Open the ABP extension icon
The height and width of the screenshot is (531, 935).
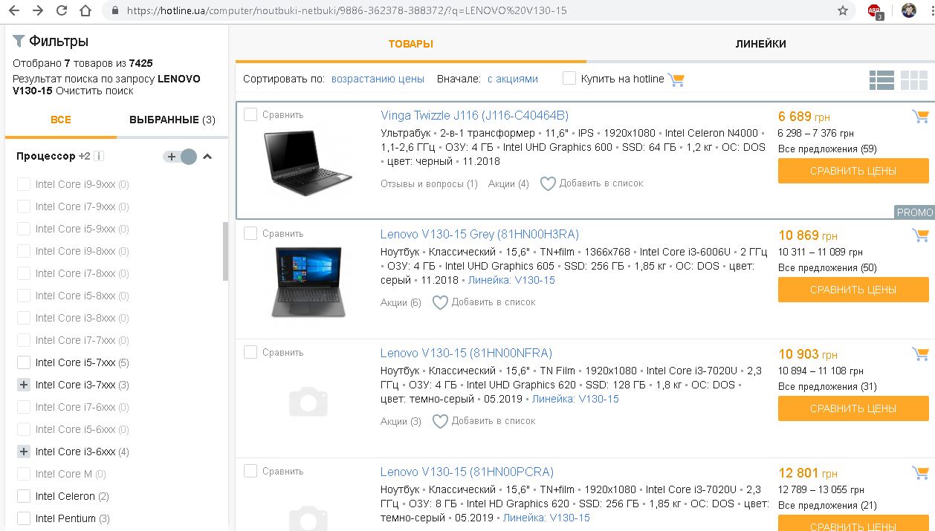coord(875,11)
